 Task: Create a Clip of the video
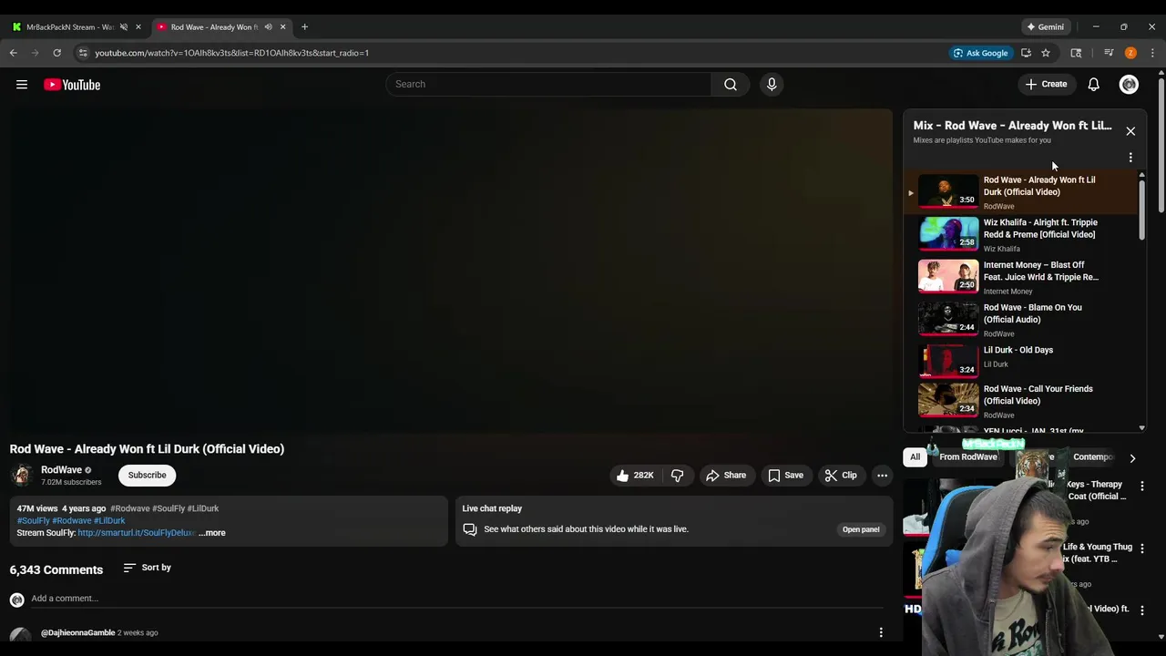pos(841,475)
